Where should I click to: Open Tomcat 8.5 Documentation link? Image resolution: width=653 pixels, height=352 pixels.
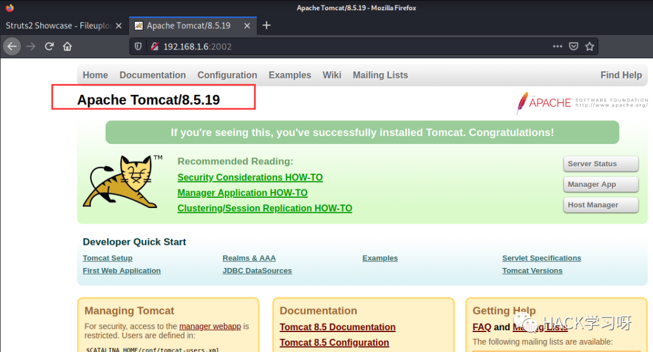click(337, 327)
